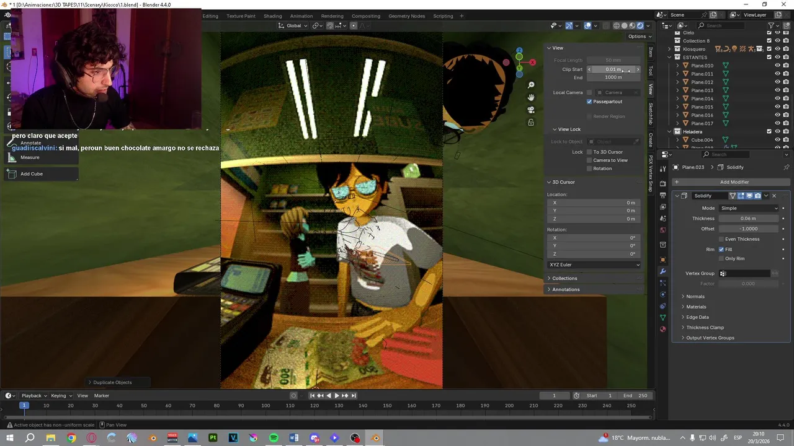
Task: Switch to the Item sidebar tab
Action: [651, 52]
